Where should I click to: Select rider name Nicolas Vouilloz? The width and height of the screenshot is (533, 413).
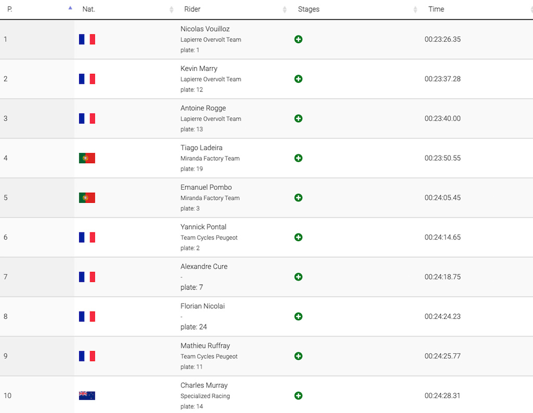[x=205, y=29]
